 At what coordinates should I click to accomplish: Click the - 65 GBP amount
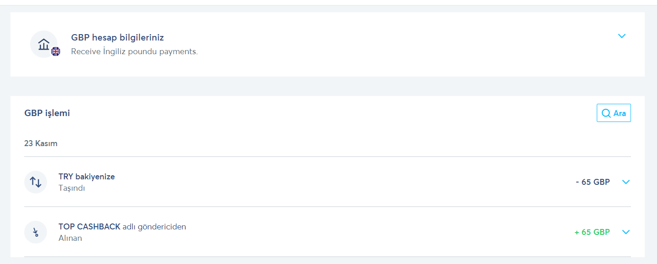click(593, 182)
